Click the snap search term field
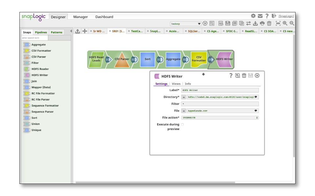The width and height of the screenshot is (315, 196). (x=34, y=38)
